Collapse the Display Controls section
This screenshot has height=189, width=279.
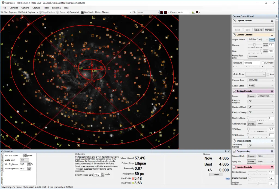click(x=234, y=167)
